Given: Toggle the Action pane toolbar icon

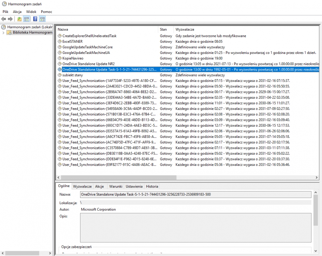Looking at the screenshot, I should (x=42, y=19).
